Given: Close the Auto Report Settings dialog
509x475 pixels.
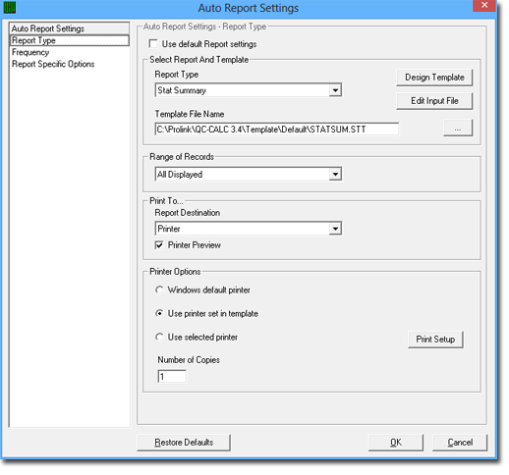Looking at the screenshot, I should [484, 6].
